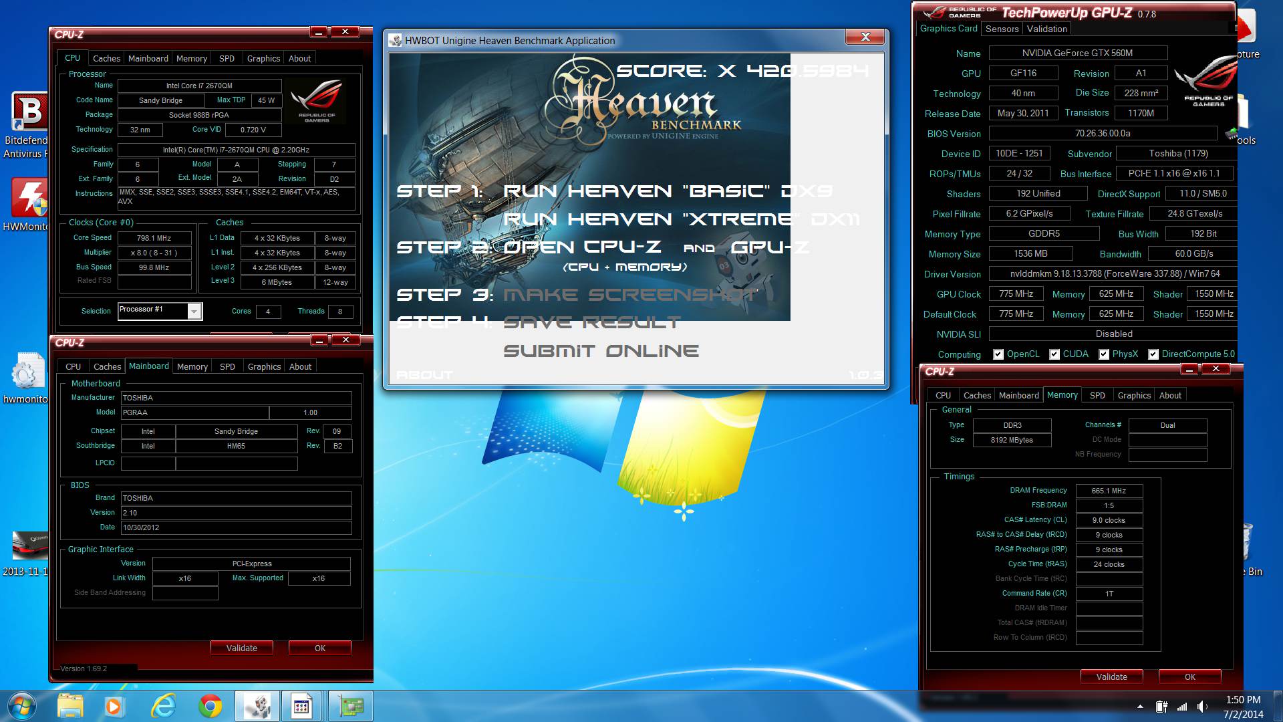The image size is (1283, 722).
Task: Open Caches tab in top CPU-Z window
Action: coord(106,59)
